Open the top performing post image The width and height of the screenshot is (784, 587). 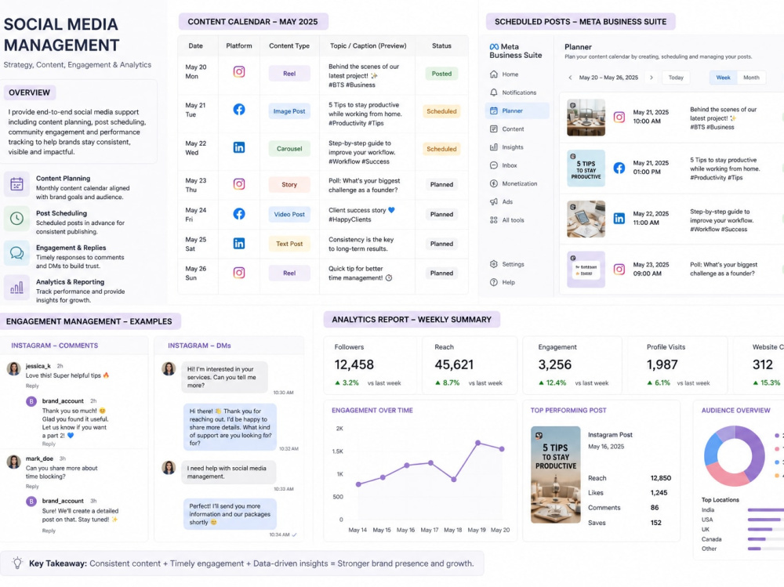point(556,474)
